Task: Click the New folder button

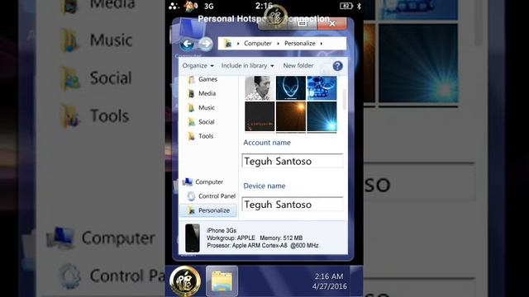Action: point(298,66)
